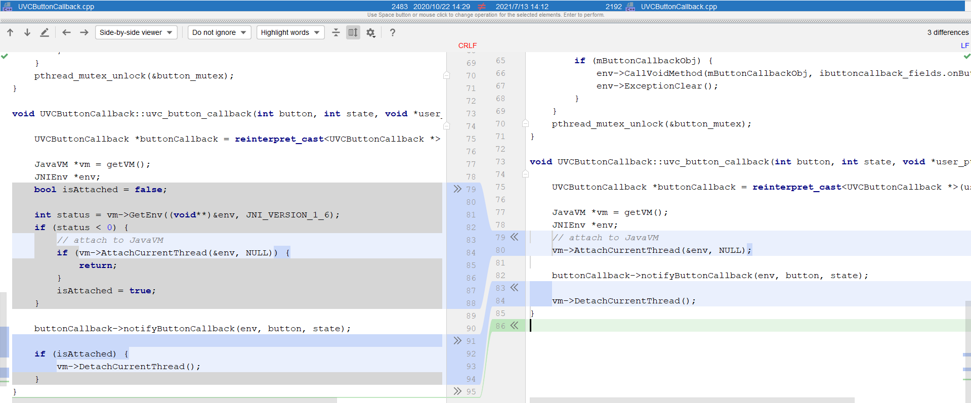Click 'if (isAttached) {' line
Viewport: 971px width, 403px height.
tap(81, 354)
